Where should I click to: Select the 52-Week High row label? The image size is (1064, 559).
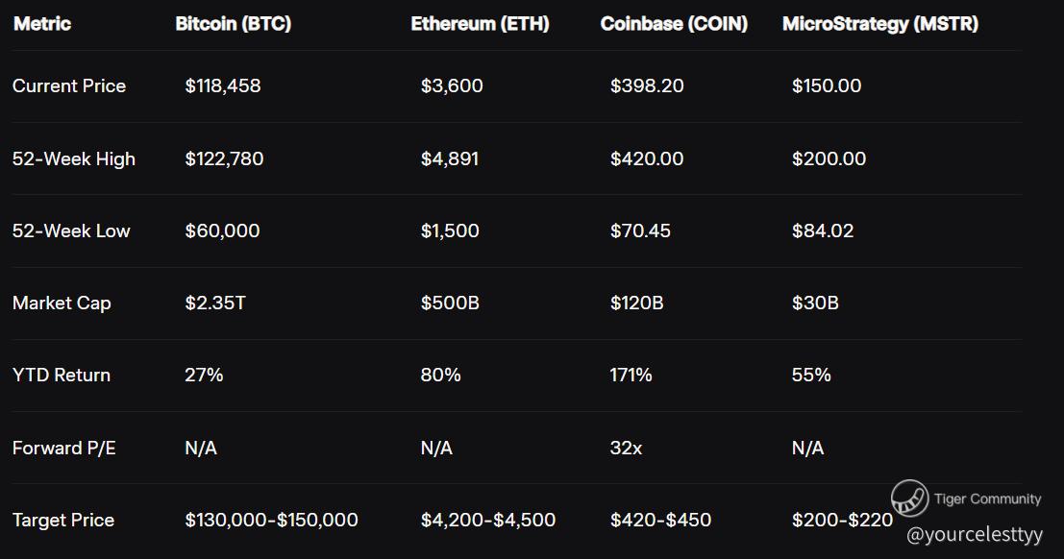pyautogui.click(x=74, y=158)
